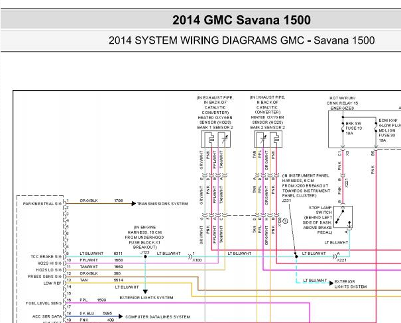The image size is (401, 323).
Task: Click the arrowhead pointing to COMPUTER DATA LINES SYSTEM
Action: [x=121, y=316]
